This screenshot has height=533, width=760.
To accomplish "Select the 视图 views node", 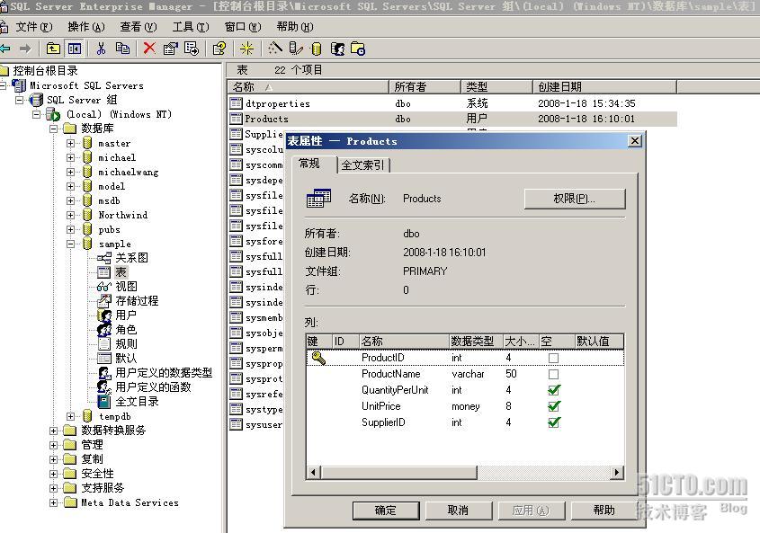I will point(126,287).
